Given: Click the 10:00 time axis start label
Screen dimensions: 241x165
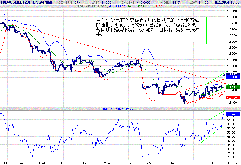Looking at the screenshot, I should click(8, 163).
